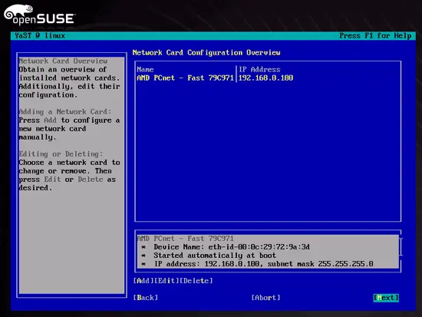Select the AMD PCnet - Fast 79C971 row
The height and width of the screenshot is (317, 422).
click(x=215, y=78)
